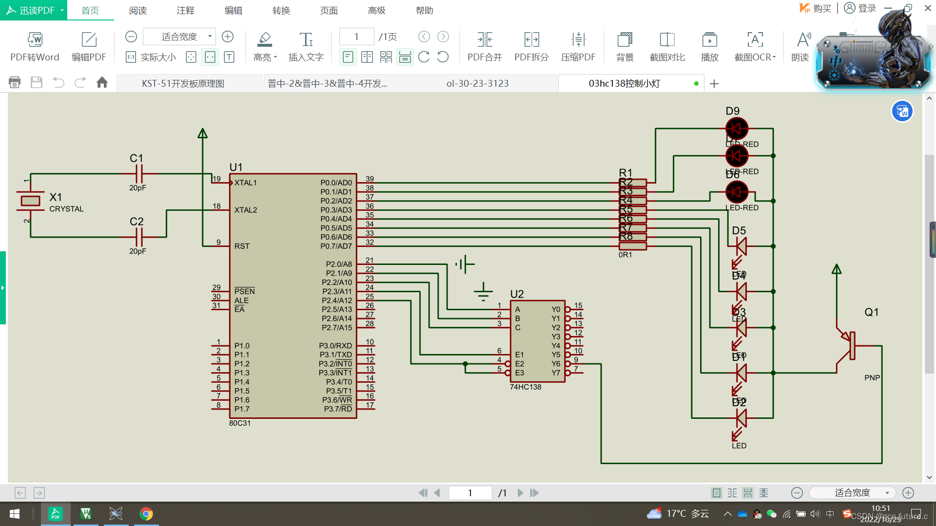This screenshot has width=936, height=526.
Task: Toggle the fit-width view icon in toolbar
Action: point(210,57)
